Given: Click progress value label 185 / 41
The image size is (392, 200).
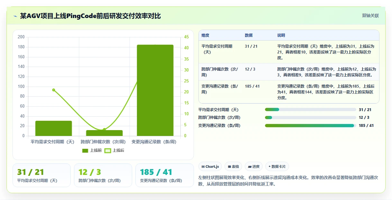Looking at the screenshot, I should coord(366,126).
